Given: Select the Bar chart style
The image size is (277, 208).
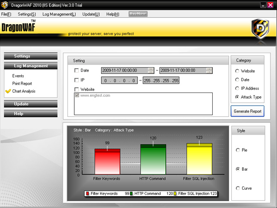Looking at the screenshot, I should click(x=238, y=169).
